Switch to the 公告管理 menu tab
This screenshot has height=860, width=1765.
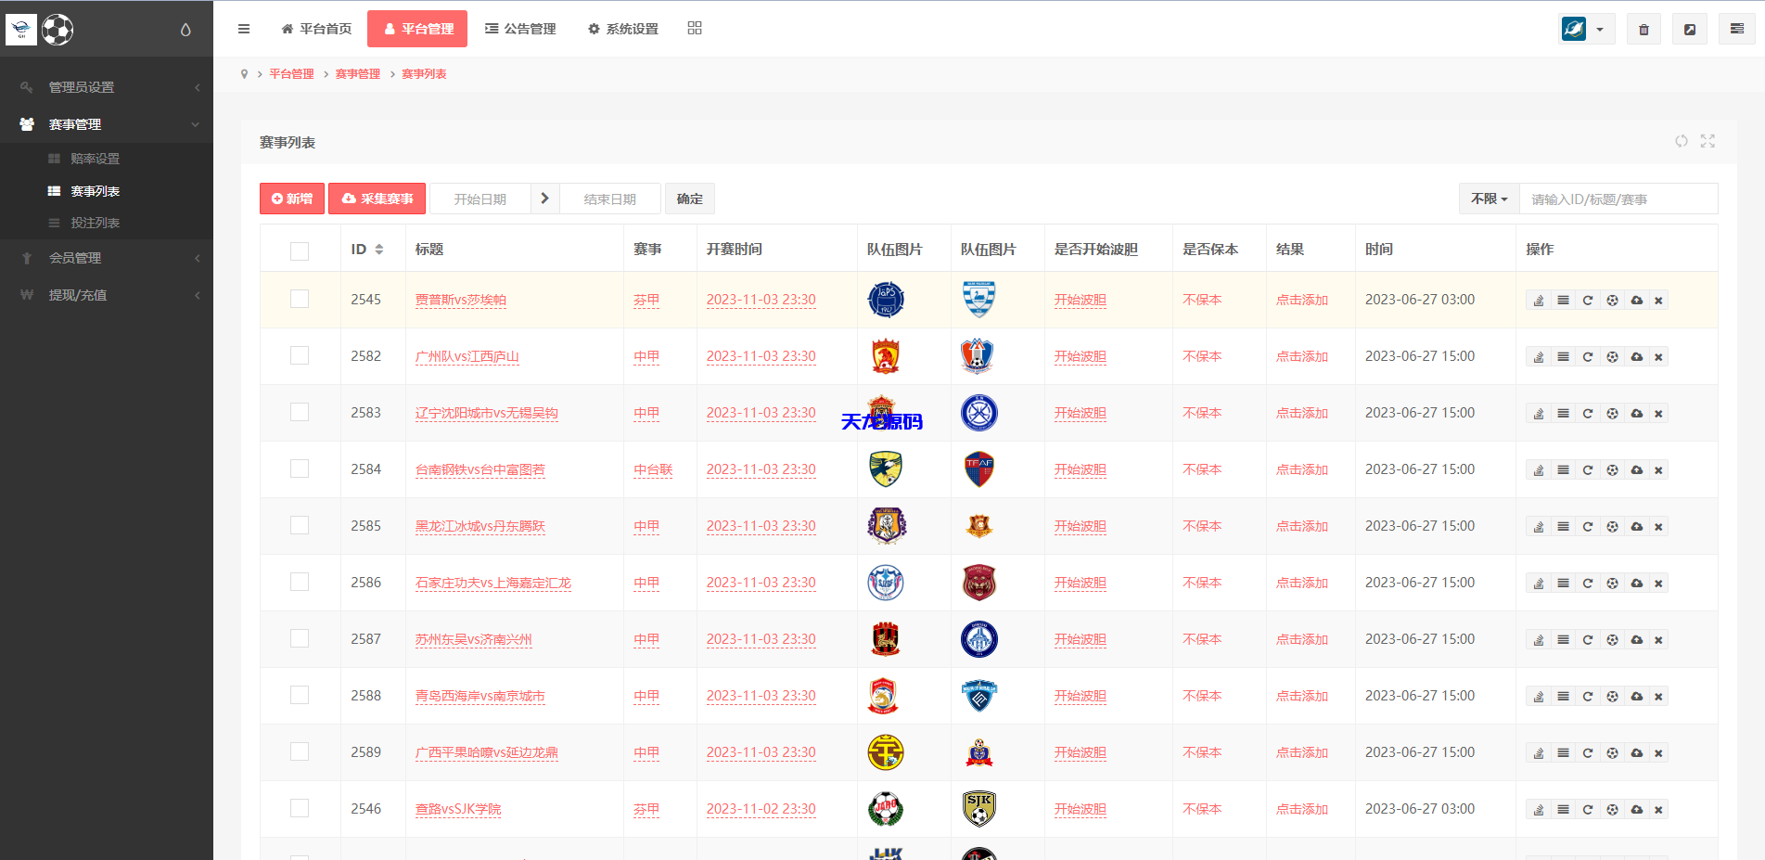[520, 29]
